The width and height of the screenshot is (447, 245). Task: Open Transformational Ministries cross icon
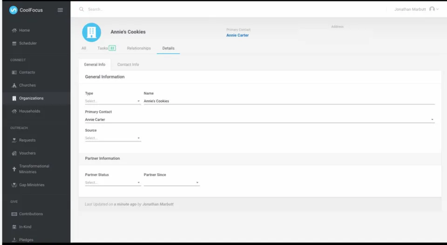(x=14, y=169)
